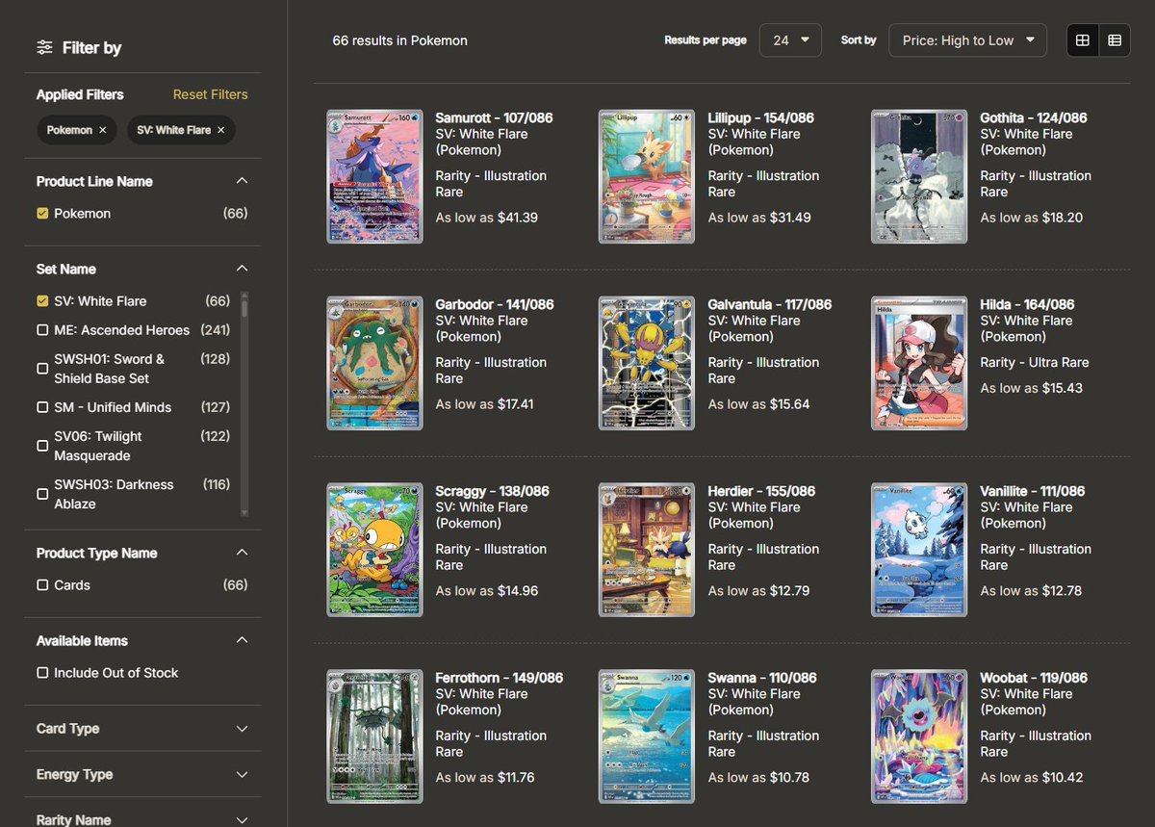The image size is (1155, 827).
Task: Click the Vanillite card image
Action: pos(919,550)
